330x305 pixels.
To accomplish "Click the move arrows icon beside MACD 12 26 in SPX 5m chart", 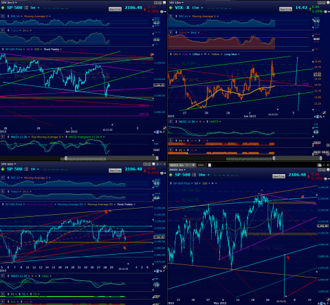I will click(8, 137).
